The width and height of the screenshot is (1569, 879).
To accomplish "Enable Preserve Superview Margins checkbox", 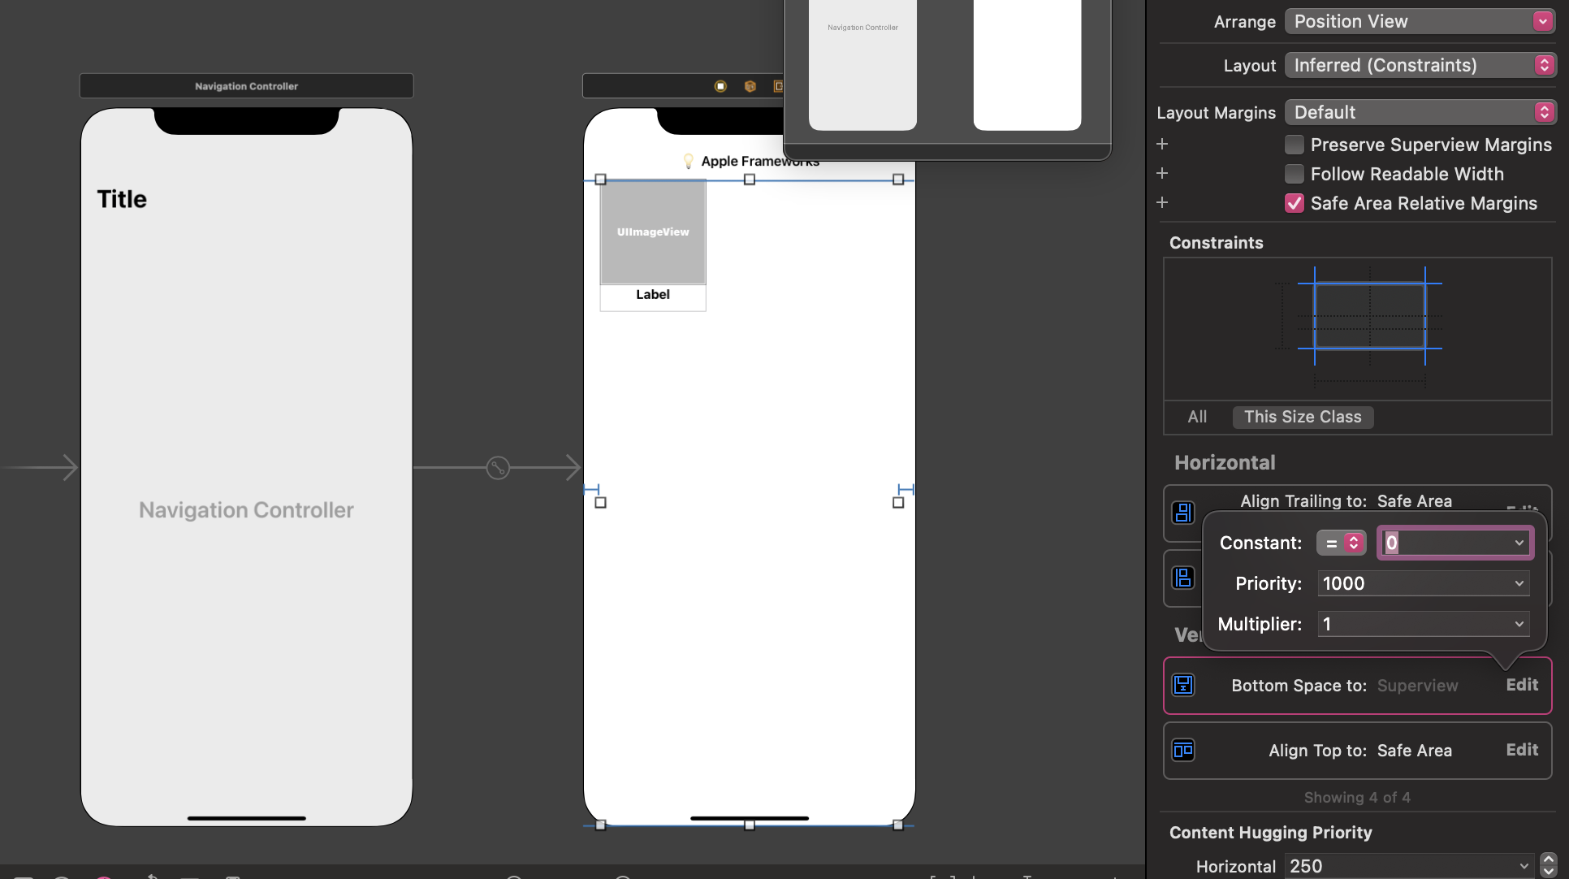I will 1295,145.
